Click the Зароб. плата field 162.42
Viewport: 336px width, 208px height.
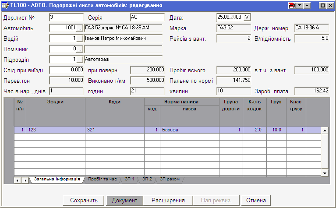click(311, 91)
